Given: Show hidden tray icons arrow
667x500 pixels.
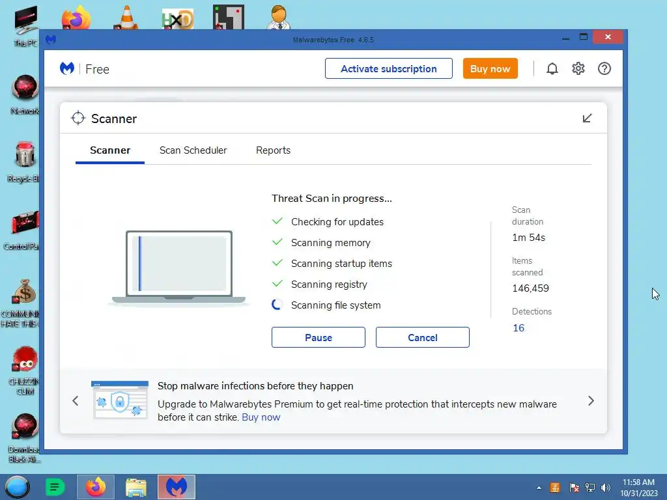Looking at the screenshot, I should (539, 488).
